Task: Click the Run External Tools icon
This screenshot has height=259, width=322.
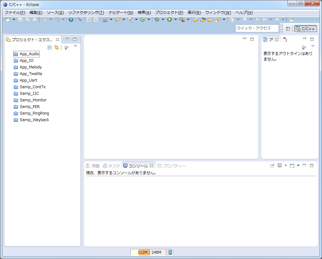Action: [182, 20]
